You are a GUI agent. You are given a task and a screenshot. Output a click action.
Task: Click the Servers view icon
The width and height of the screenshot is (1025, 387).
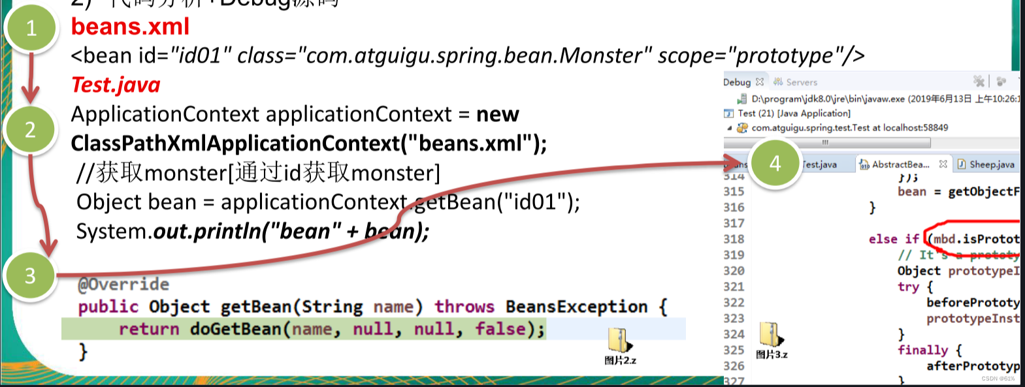click(x=778, y=82)
